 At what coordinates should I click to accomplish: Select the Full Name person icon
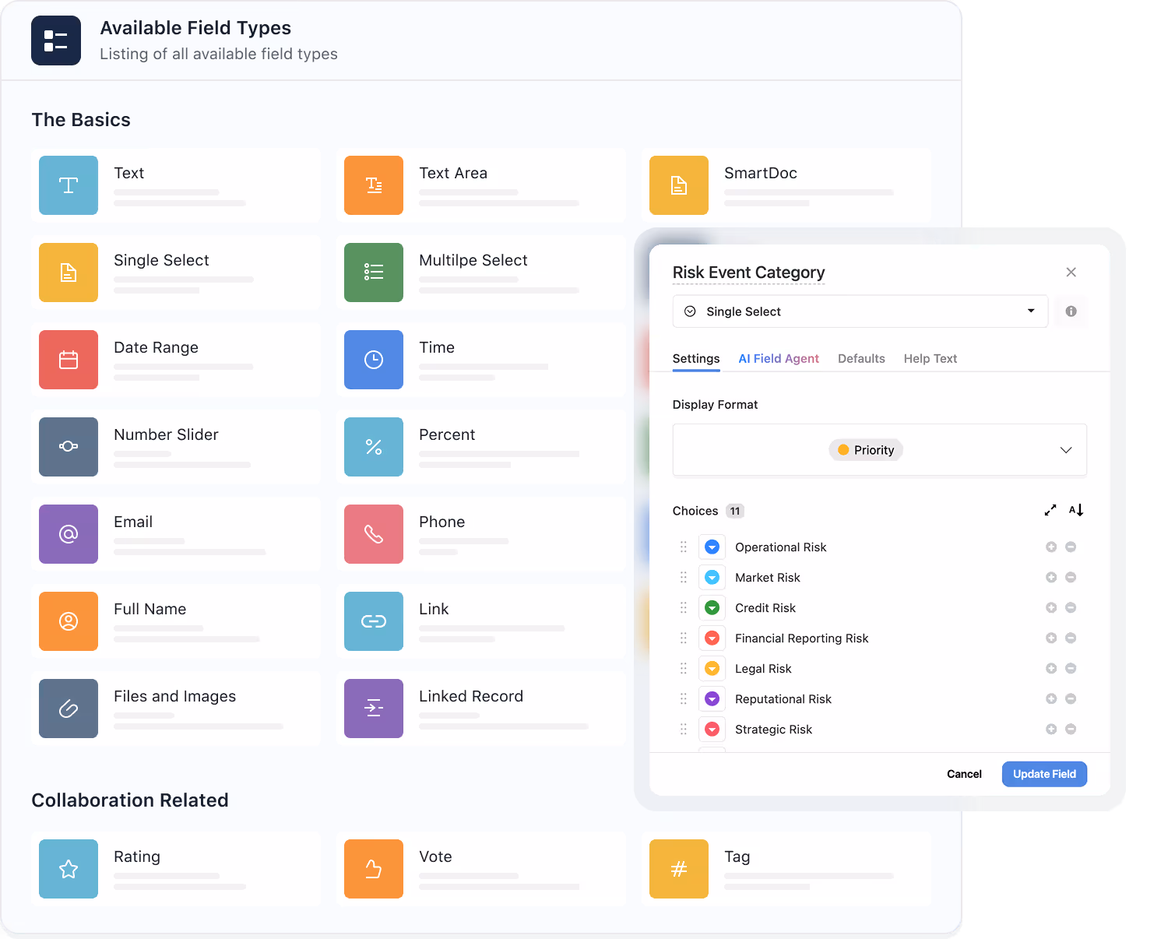69,621
